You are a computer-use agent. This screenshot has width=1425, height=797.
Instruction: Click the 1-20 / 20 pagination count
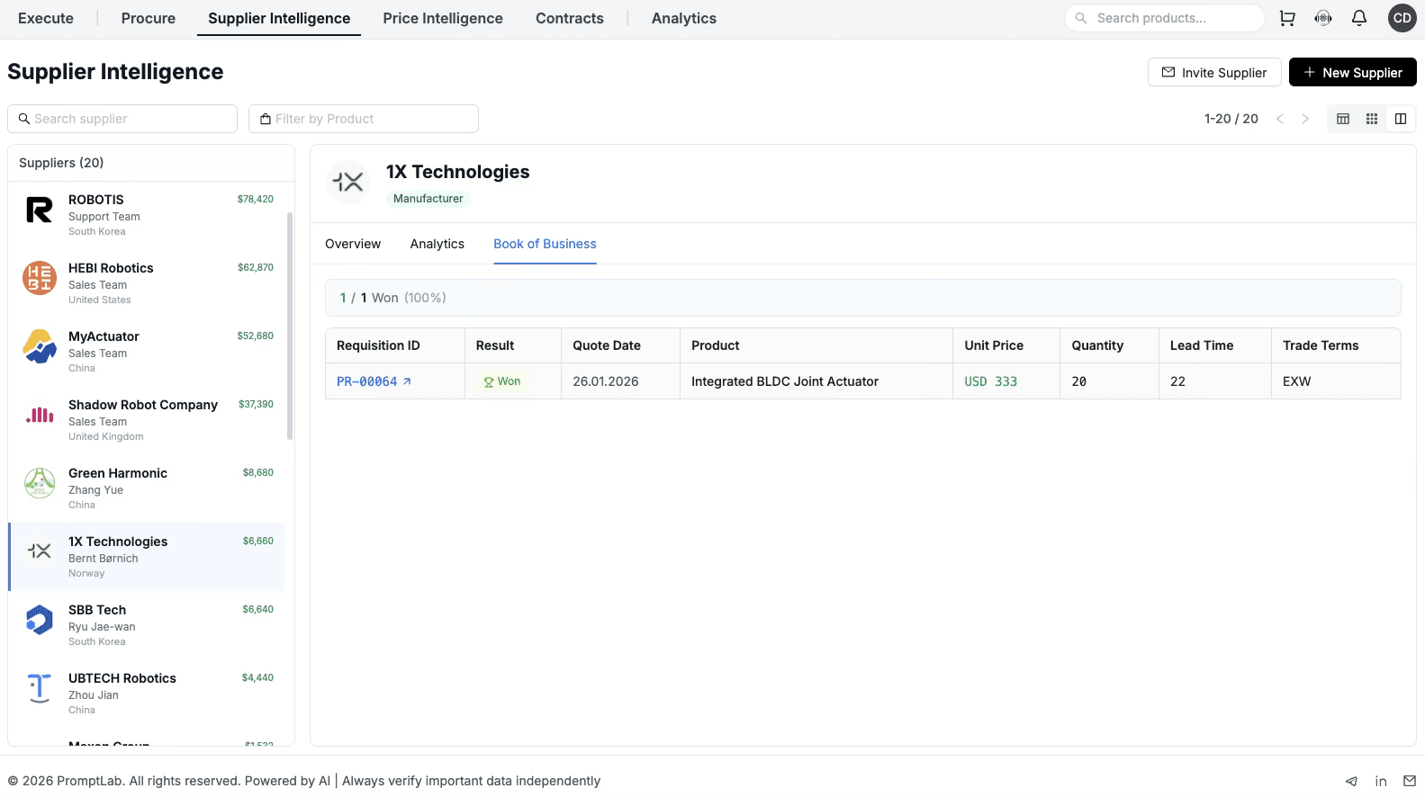click(1231, 119)
